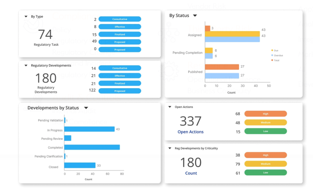Open the blue Open Actions link
313x190 pixels.
pyautogui.click(x=190, y=132)
